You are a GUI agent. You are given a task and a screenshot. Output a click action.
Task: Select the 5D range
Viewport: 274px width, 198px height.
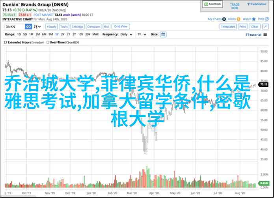click(x=25, y=34)
